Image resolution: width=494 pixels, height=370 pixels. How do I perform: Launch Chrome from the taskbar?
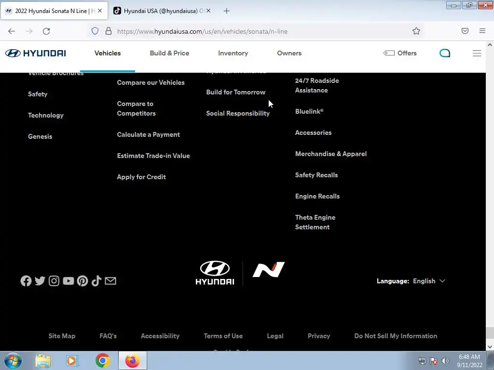[x=102, y=360]
